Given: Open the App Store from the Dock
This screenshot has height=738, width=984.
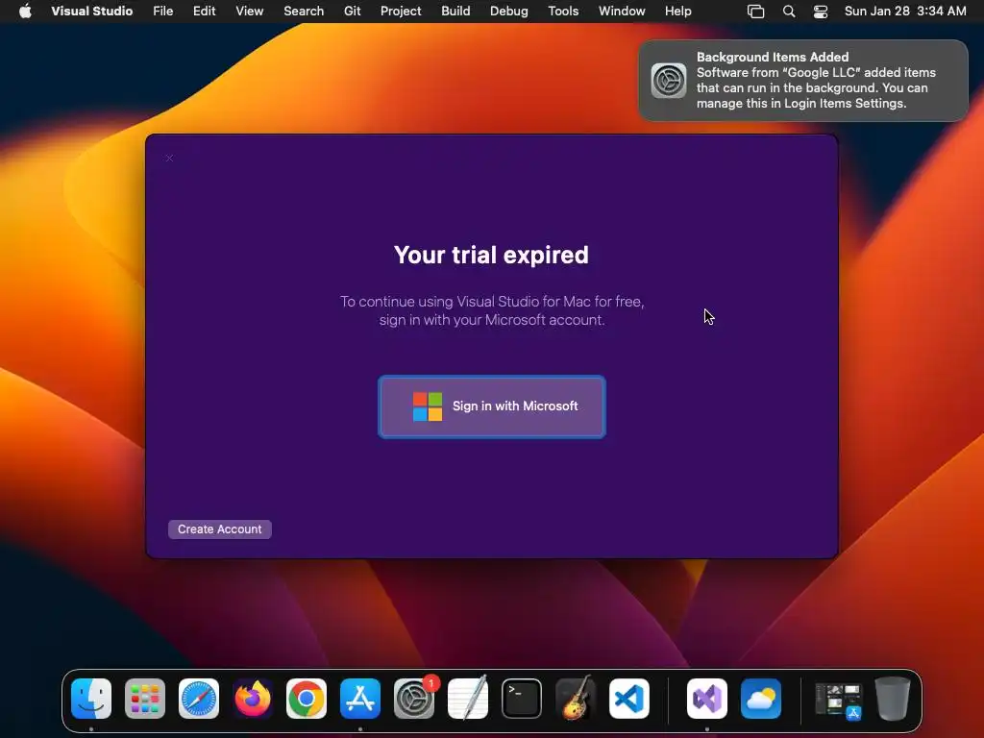Looking at the screenshot, I should tap(360, 699).
